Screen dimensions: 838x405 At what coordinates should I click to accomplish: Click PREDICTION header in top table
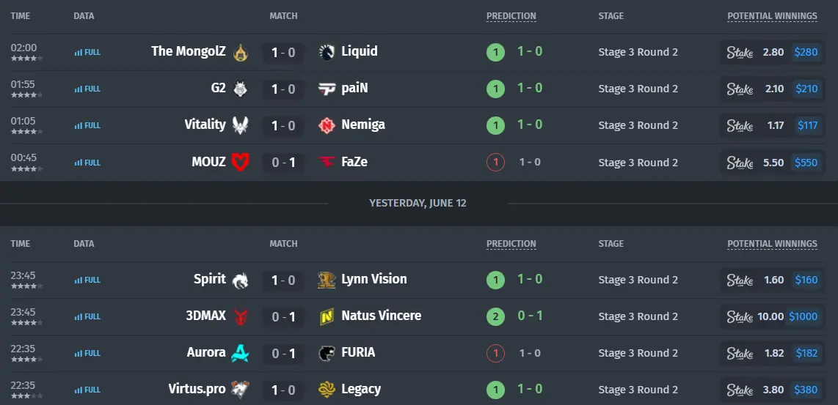(x=511, y=16)
